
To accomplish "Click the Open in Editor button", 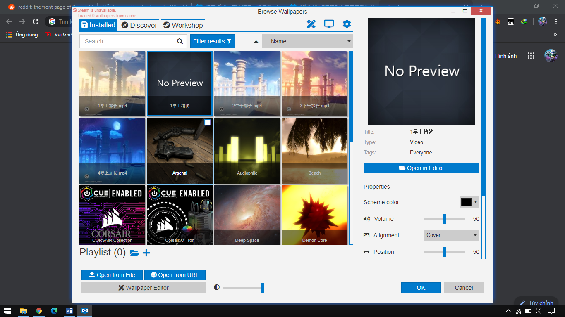I will point(421,168).
